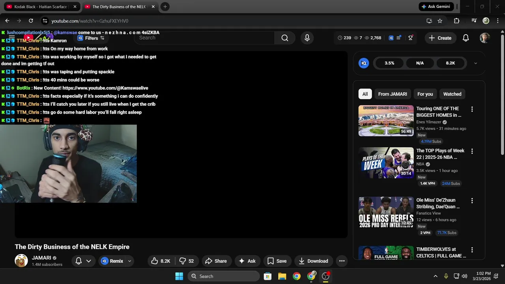Click the YouTube search magnifier button

(285, 38)
